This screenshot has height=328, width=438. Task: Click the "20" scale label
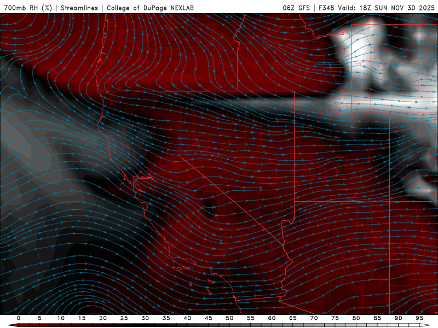103,318
